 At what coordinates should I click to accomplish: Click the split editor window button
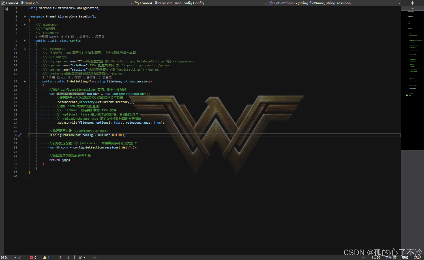pyautogui.click(x=412, y=3)
